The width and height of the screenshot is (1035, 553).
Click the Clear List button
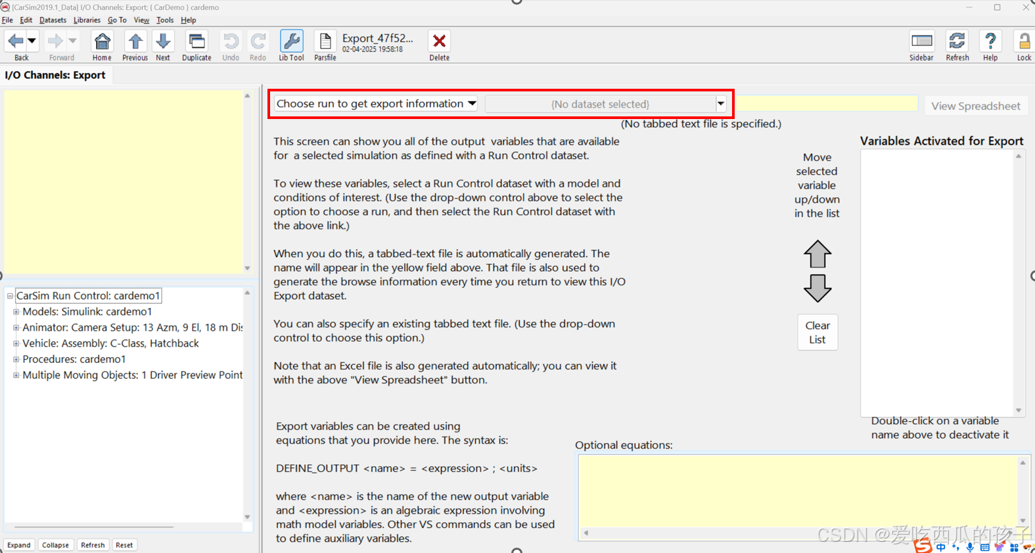tap(817, 333)
